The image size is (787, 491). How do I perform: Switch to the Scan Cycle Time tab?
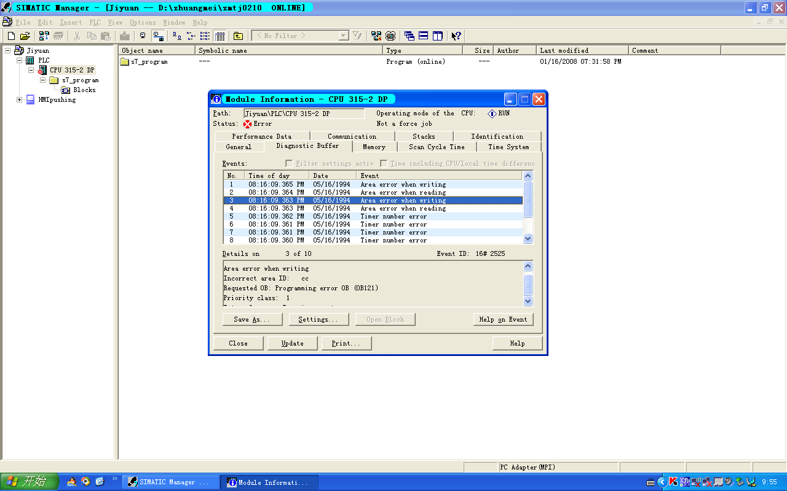[437, 147]
